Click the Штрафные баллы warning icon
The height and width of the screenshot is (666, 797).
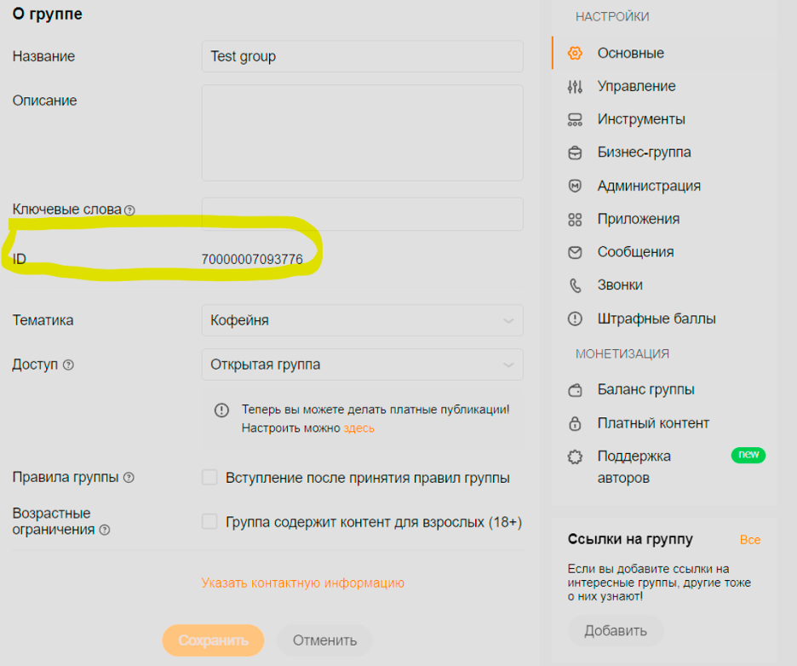click(x=575, y=319)
